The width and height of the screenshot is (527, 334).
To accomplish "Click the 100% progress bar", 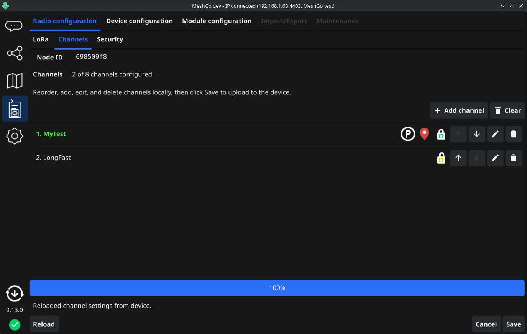I will click(277, 288).
